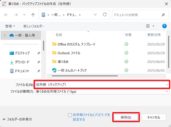Click the file list vertical scrollbar
Screen dimensions: 171x127
(x=169, y=52)
